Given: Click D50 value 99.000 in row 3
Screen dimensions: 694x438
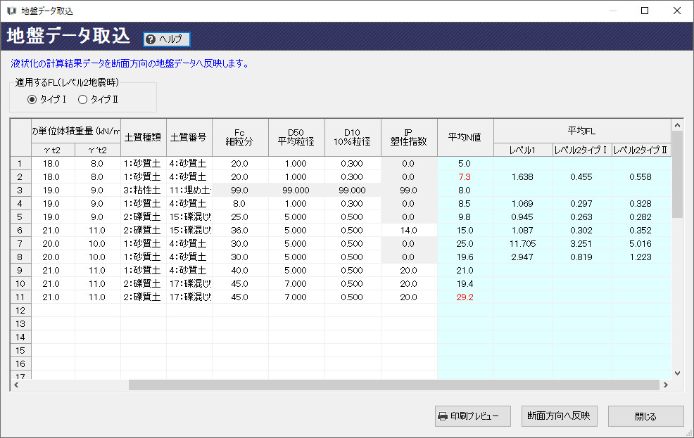Looking at the screenshot, I should point(296,191).
